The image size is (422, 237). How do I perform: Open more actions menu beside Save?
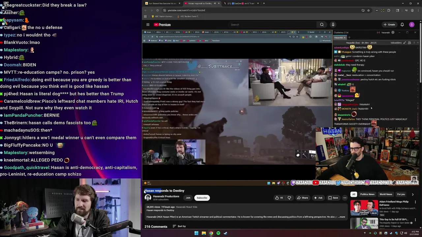coord(345,198)
